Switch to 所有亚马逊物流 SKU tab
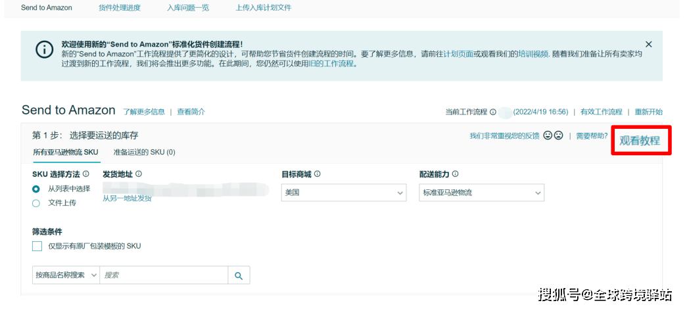Screen dimensions: 687x309 coord(66,152)
